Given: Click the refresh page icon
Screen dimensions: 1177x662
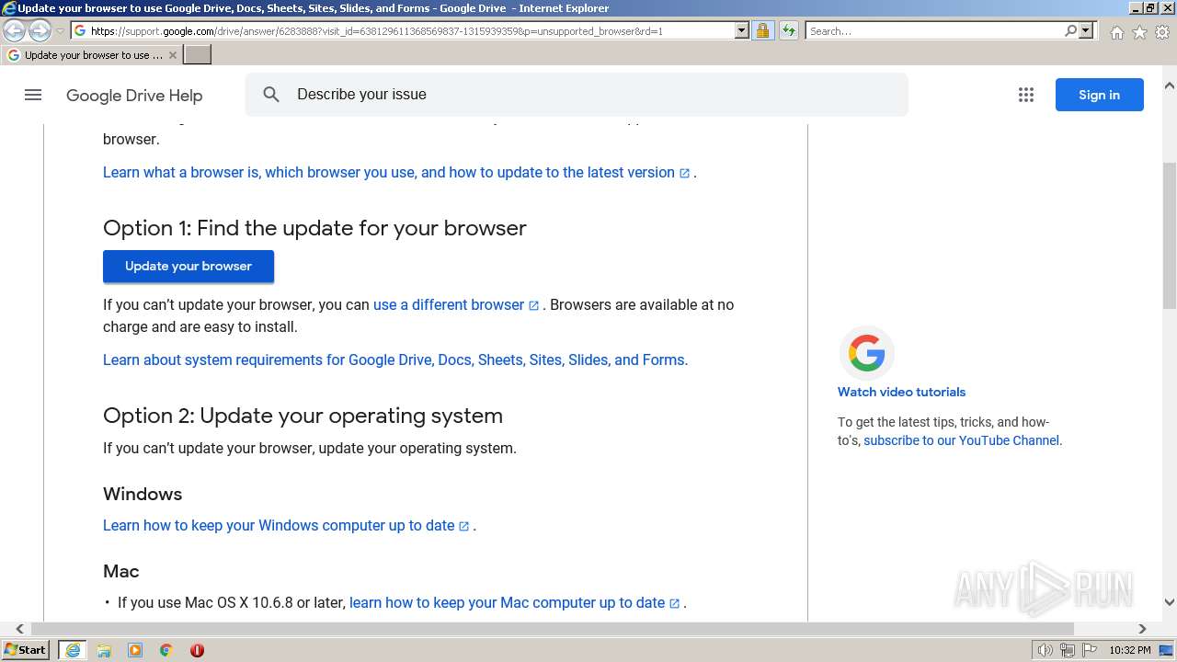Looking at the screenshot, I should click(x=789, y=31).
